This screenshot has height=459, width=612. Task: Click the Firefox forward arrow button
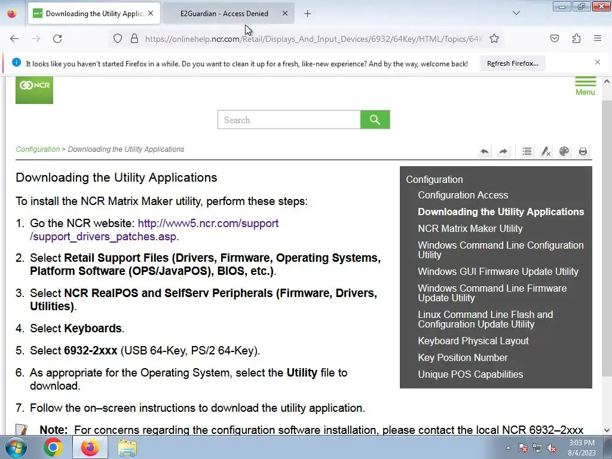pos(36,39)
